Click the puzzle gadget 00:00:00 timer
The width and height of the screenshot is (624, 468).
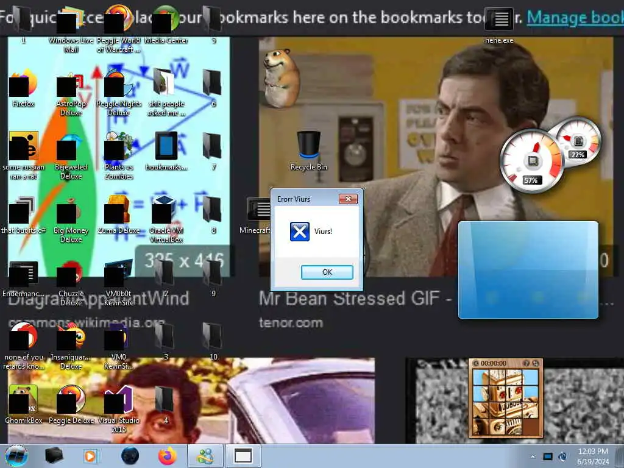(494, 363)
